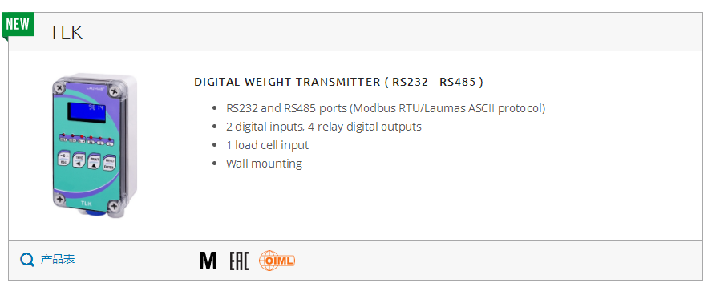Click the ESC key on the device image
712x291 pixels.
(63, 160)
